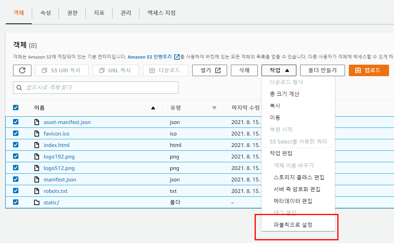Screen dimensions: 394x243
Task: Click the 마지막 수정 column header
Action: (245, 108)
